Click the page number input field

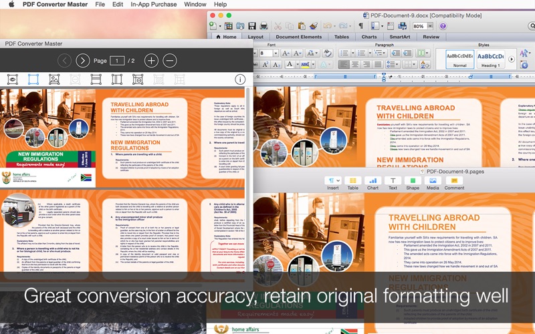pos(118,61)
